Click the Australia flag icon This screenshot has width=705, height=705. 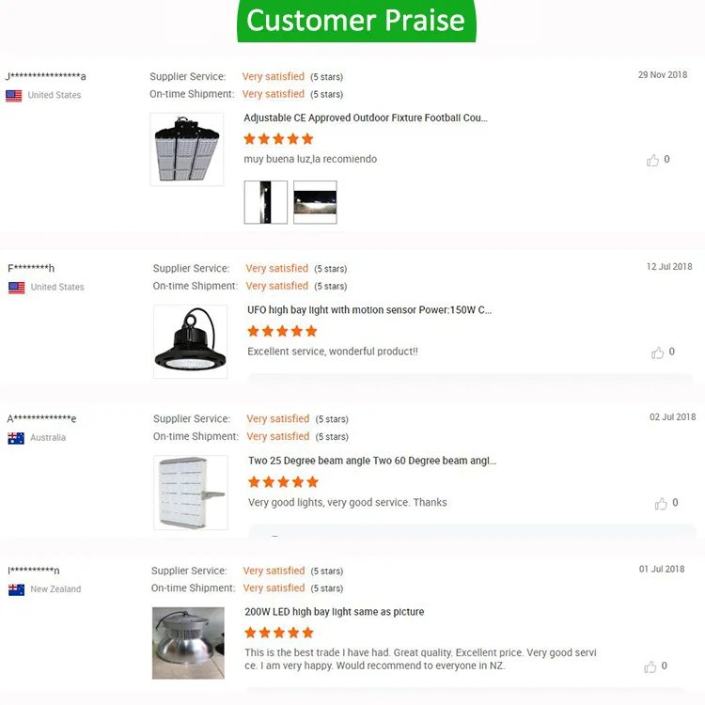16,438
